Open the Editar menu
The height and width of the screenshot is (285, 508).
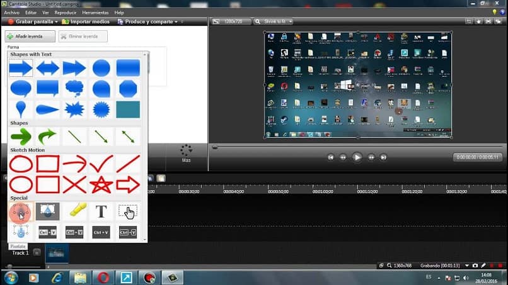click(31, 13)
